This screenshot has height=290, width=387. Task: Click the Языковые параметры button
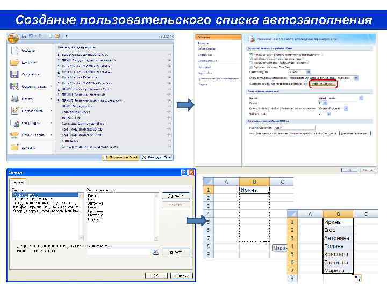coord(355,133)
